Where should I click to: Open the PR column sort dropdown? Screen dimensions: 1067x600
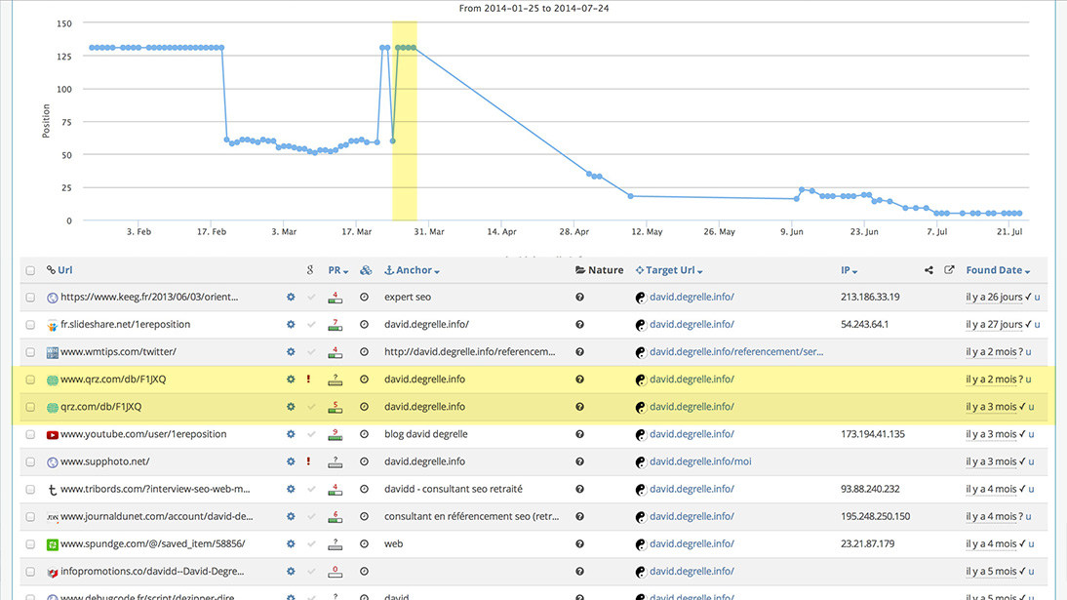(338, 270)
